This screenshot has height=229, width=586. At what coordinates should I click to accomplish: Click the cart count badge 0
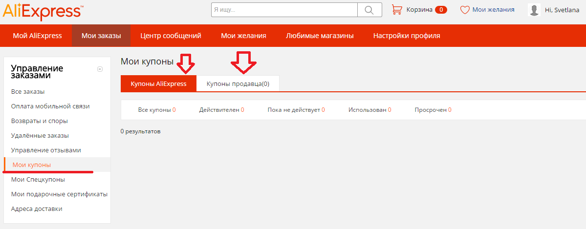coord(441,10)
